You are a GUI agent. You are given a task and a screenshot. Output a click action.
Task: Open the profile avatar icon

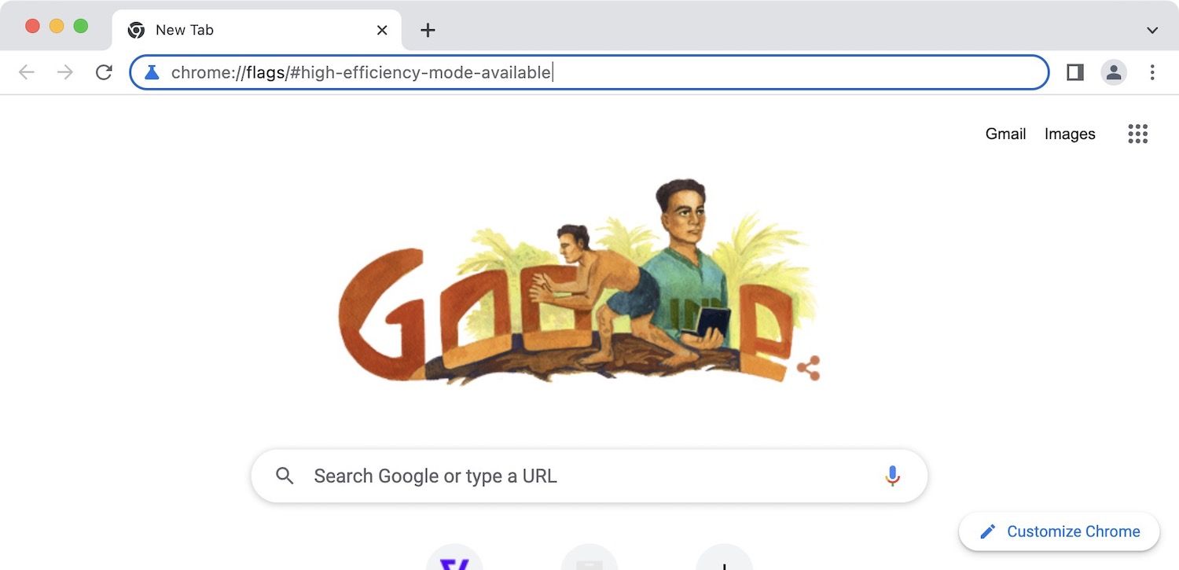[x=1114, y=72]
